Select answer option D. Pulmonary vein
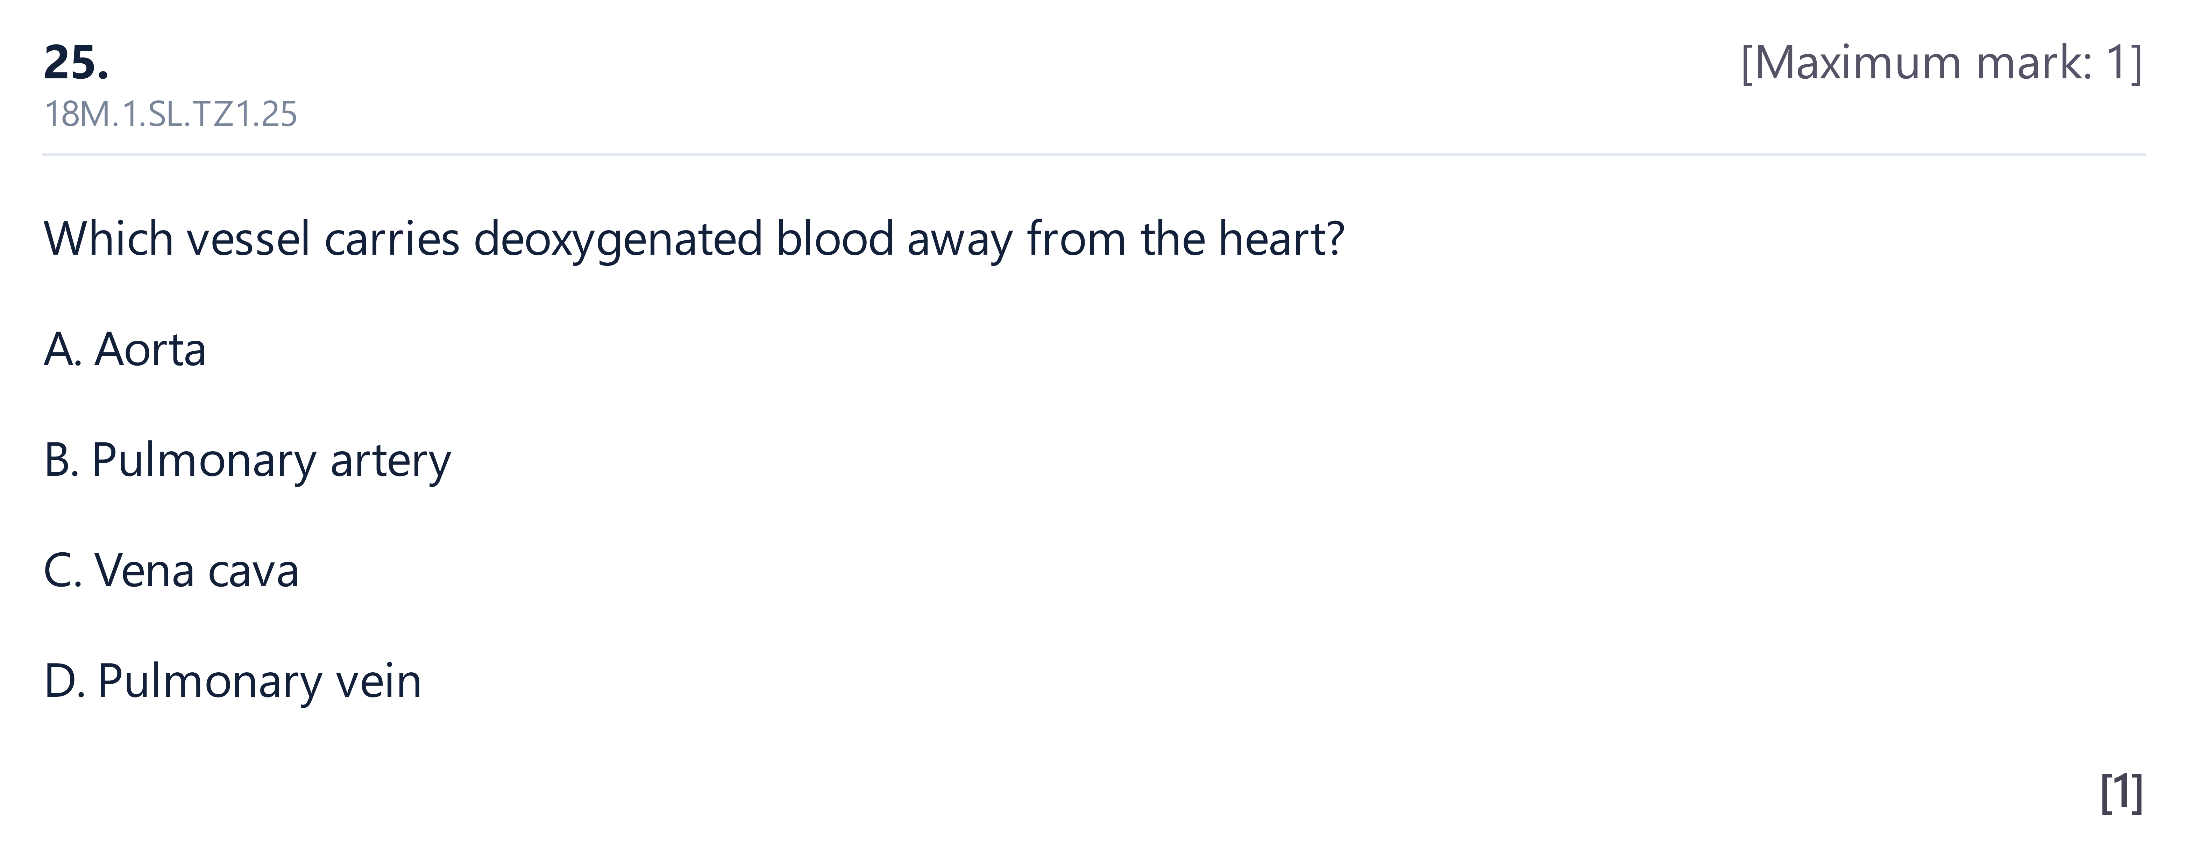Viewport: 2186px width, 857px height. pyautogui.click(x=232, y=682)
